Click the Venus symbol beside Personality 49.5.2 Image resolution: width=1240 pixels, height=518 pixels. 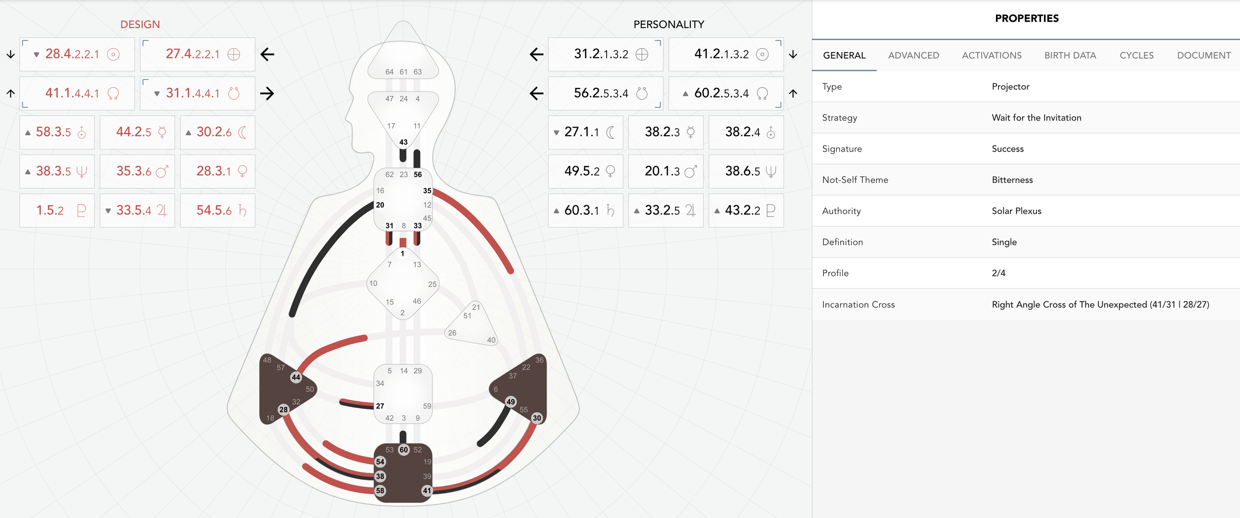(x=611, y=172)
